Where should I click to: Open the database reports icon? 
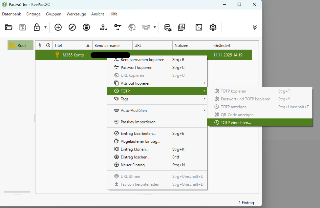click(x=181, y=27)
